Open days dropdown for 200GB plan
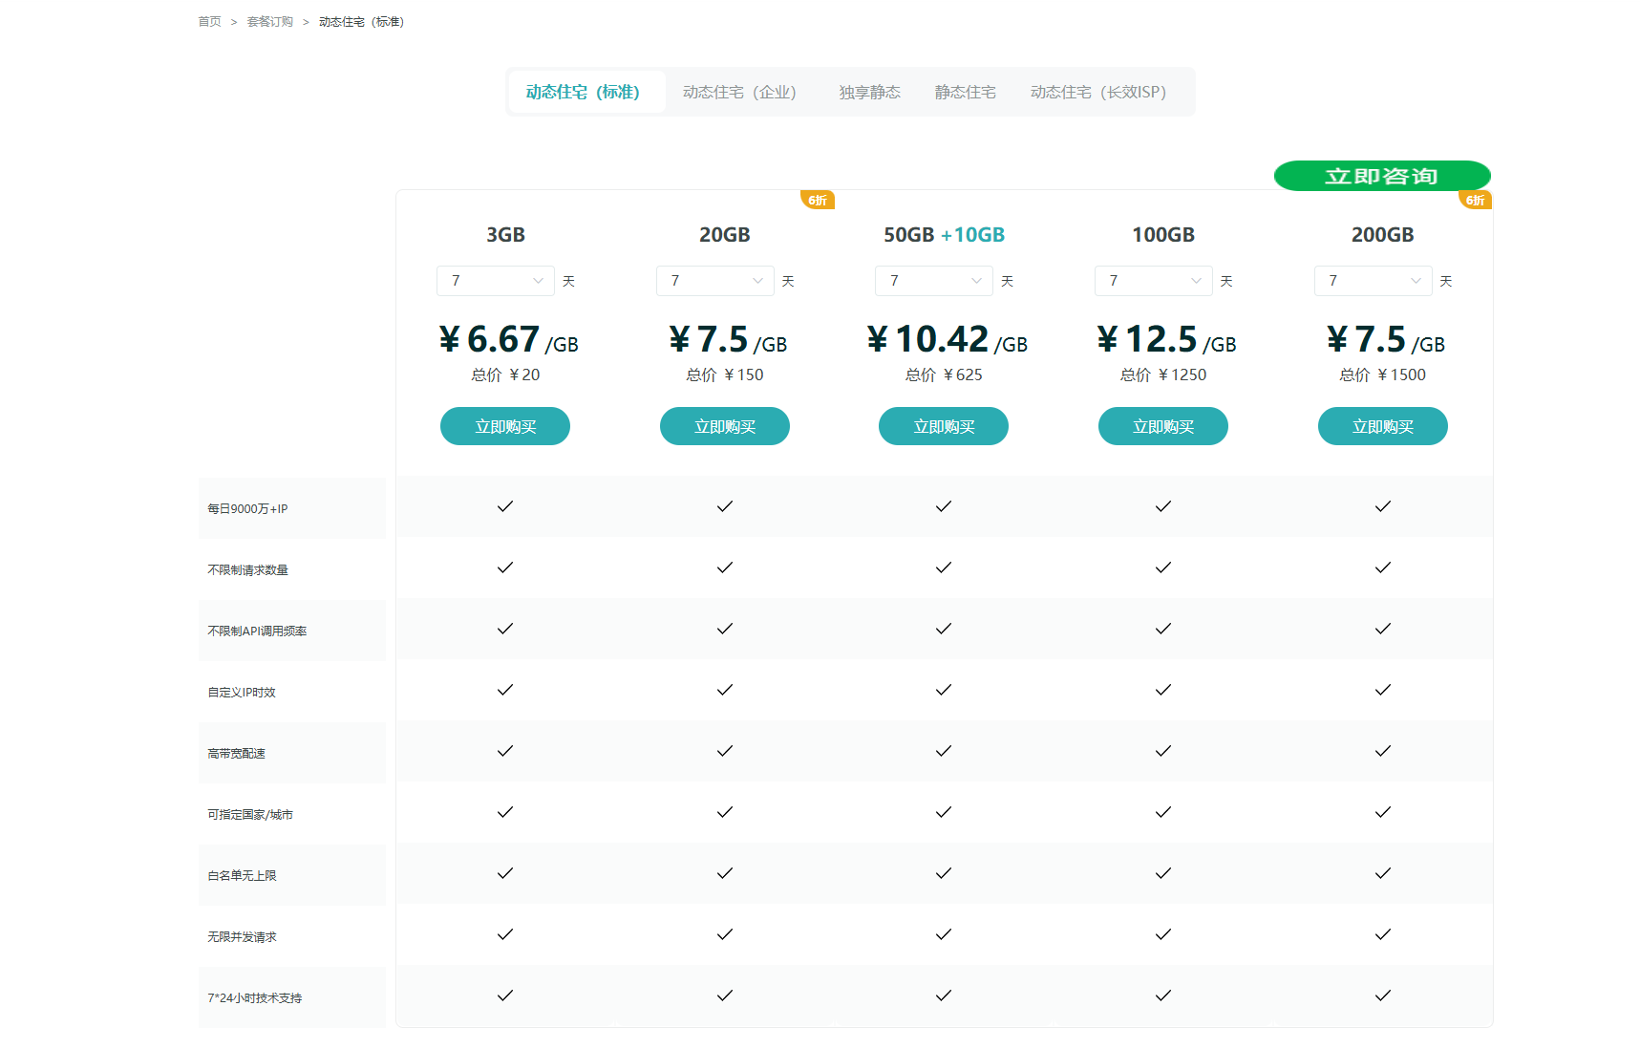Image resolution: width=1640 pixels, height=1049 pixels. pyautogui.click(x=1374, y=281)
